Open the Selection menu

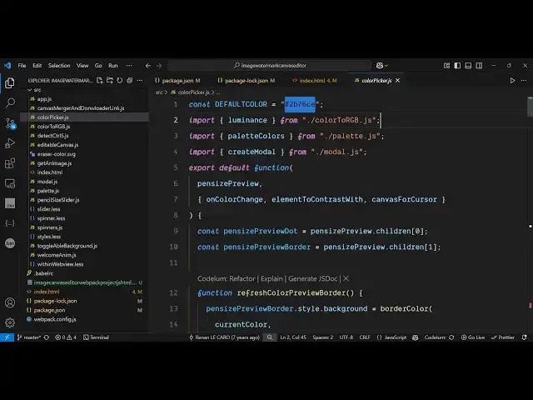59,65
